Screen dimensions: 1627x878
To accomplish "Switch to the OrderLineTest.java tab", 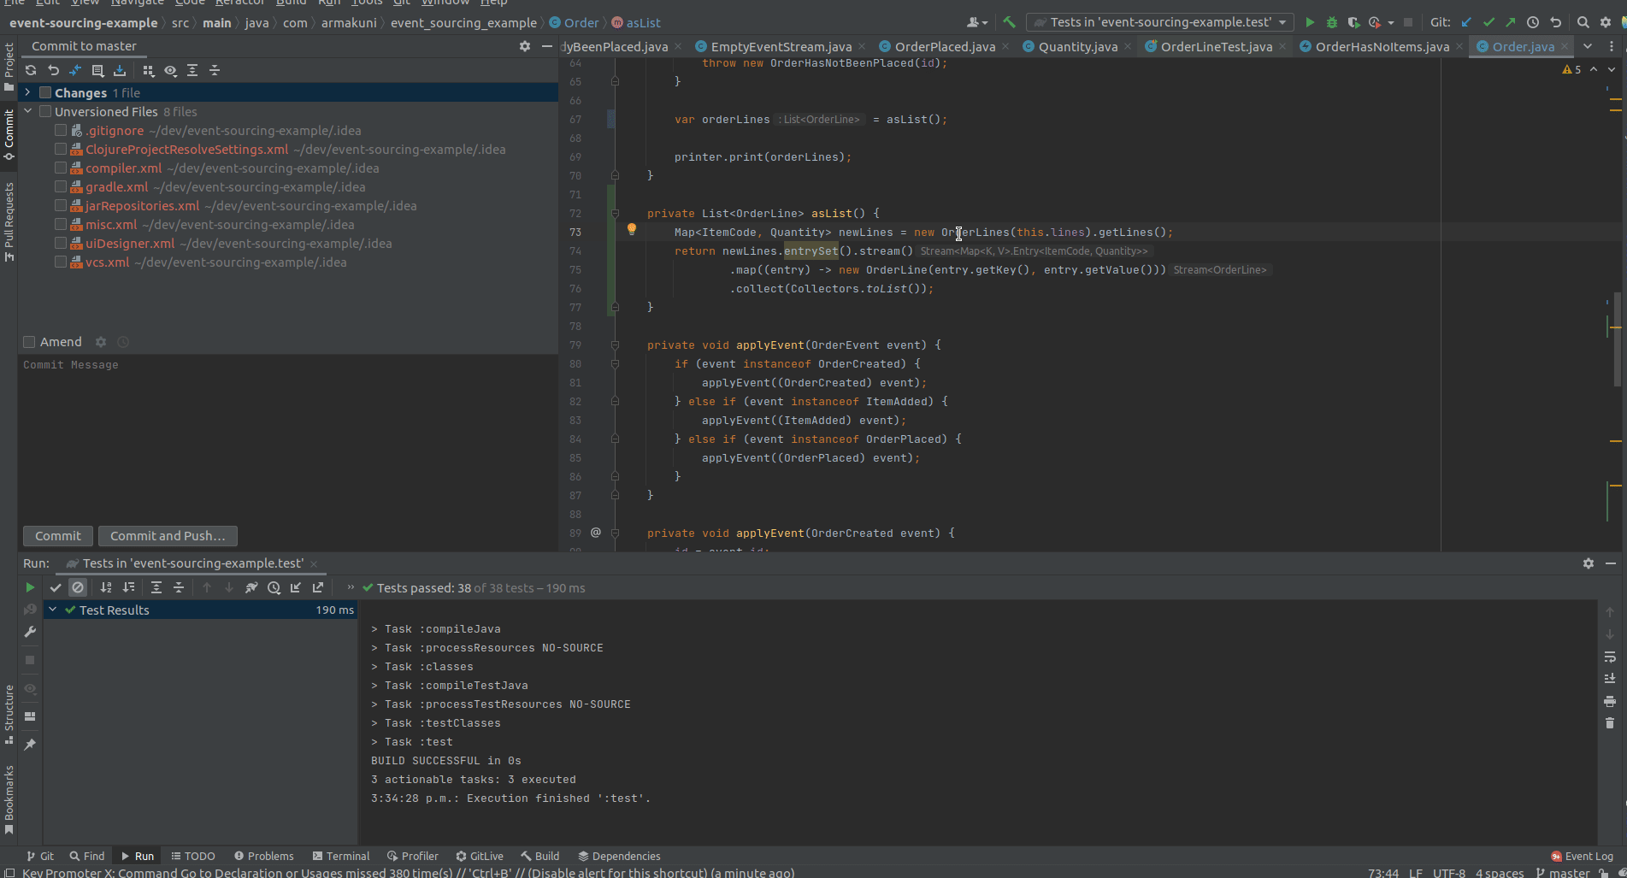I will [x=1217, y=46].
